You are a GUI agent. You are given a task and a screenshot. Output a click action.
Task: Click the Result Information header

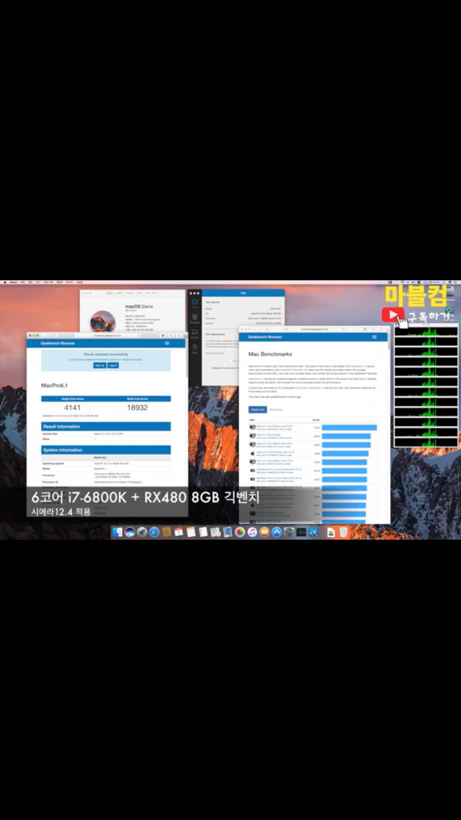point(106,426)
